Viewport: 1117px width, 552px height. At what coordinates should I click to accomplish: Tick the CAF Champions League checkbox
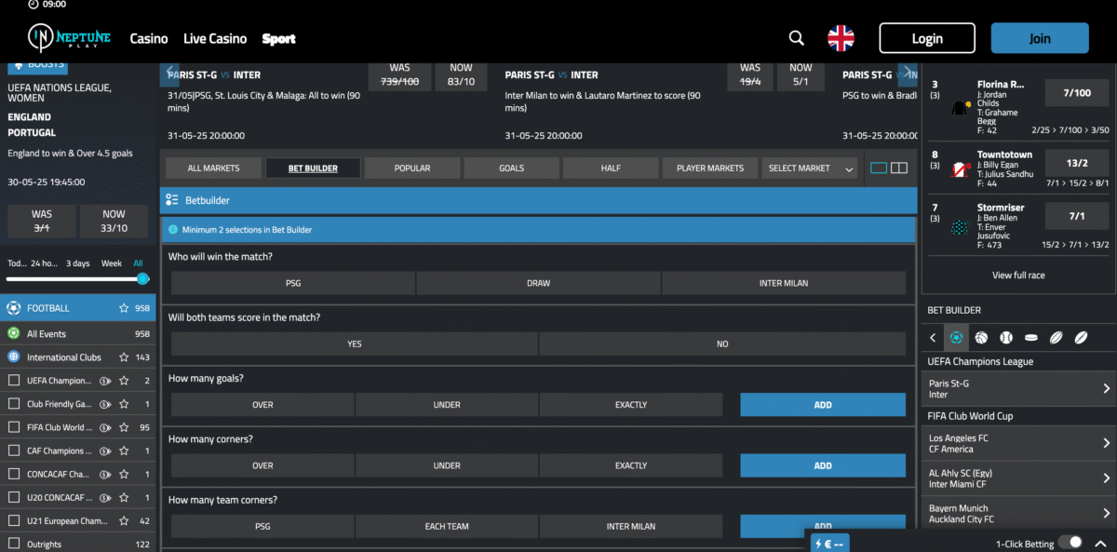[x=13, y=451]
